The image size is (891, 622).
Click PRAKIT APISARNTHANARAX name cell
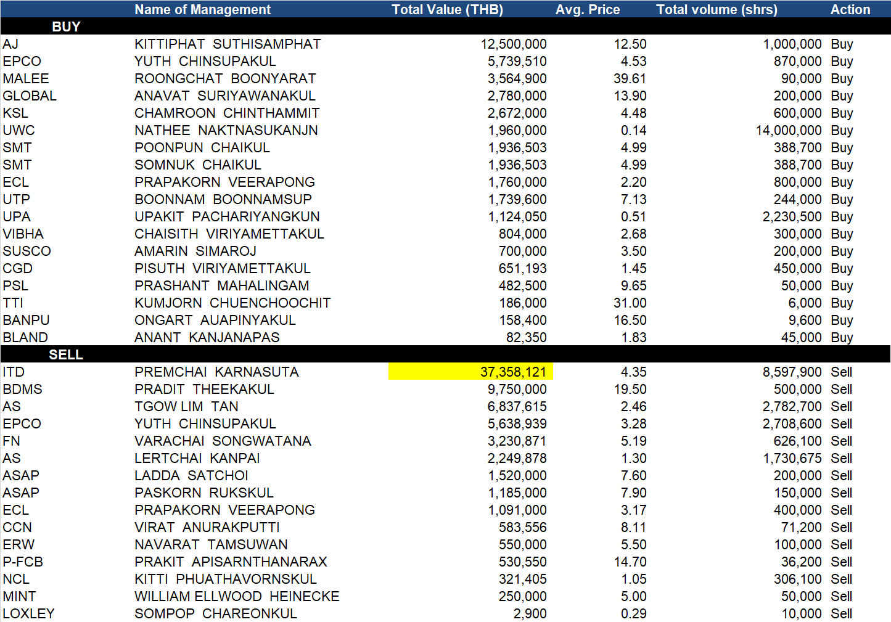pos(231,562)
